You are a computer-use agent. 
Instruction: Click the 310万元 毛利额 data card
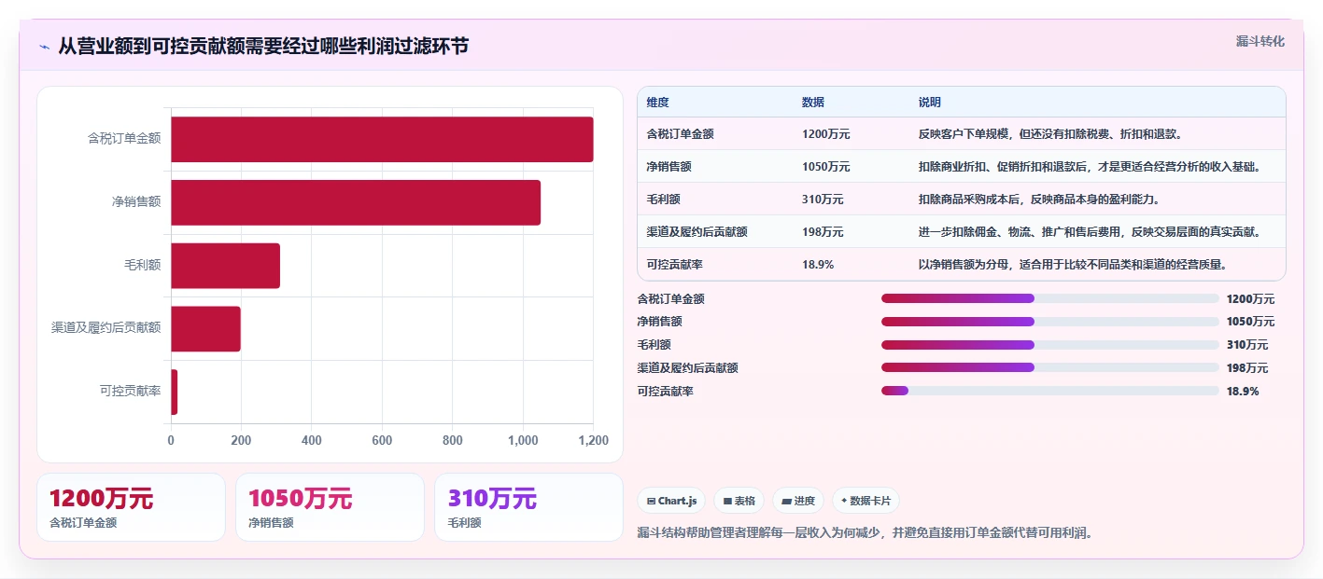tap(528, 507)
